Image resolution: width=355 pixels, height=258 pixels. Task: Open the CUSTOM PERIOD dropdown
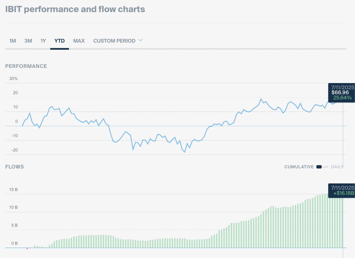click(118, 41)
